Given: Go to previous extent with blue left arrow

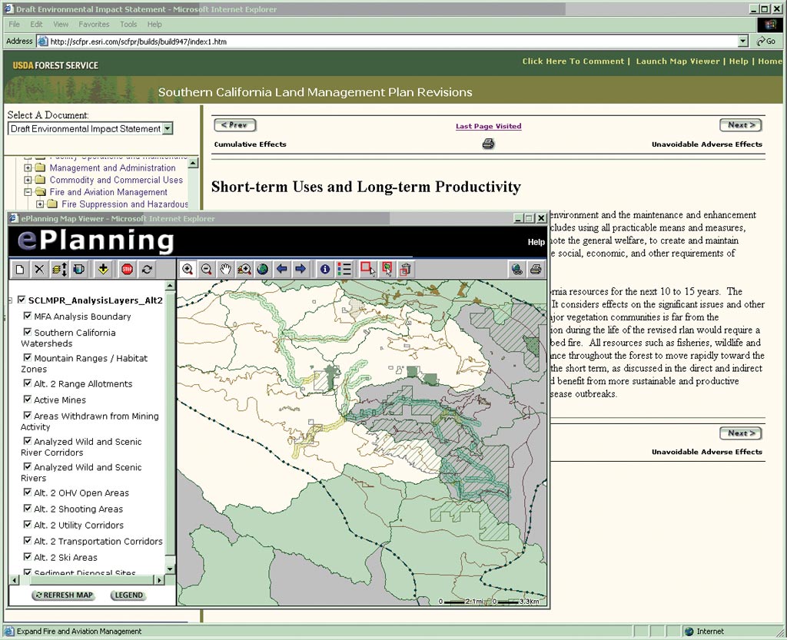Looking at the screenshot, I should [282, 270].
